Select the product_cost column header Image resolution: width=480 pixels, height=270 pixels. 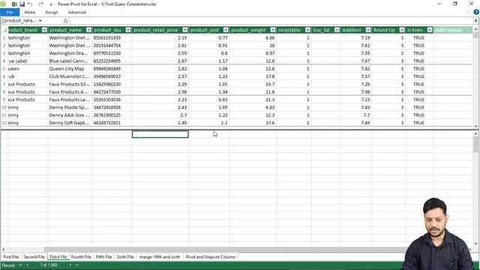(205, 30)
